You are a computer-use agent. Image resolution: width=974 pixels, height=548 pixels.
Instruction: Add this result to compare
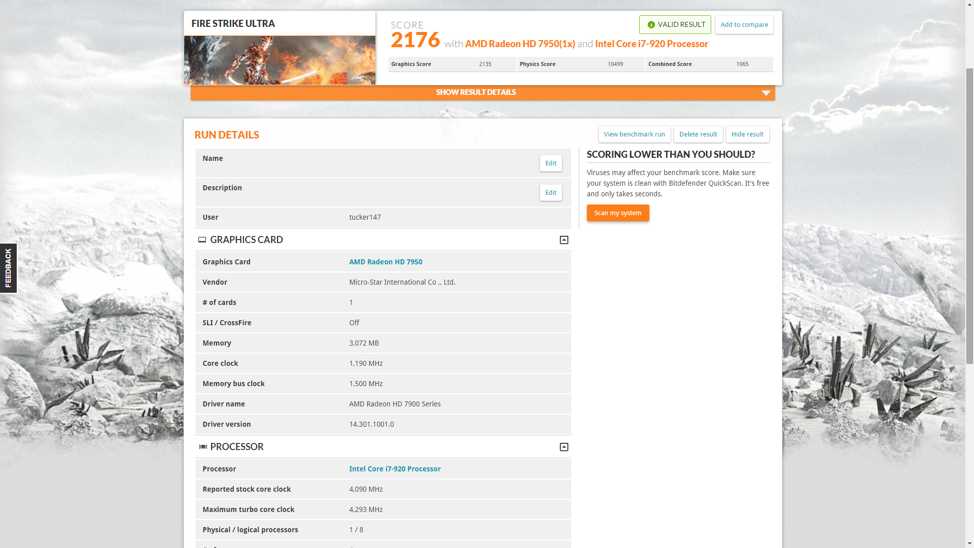[744, 25]
